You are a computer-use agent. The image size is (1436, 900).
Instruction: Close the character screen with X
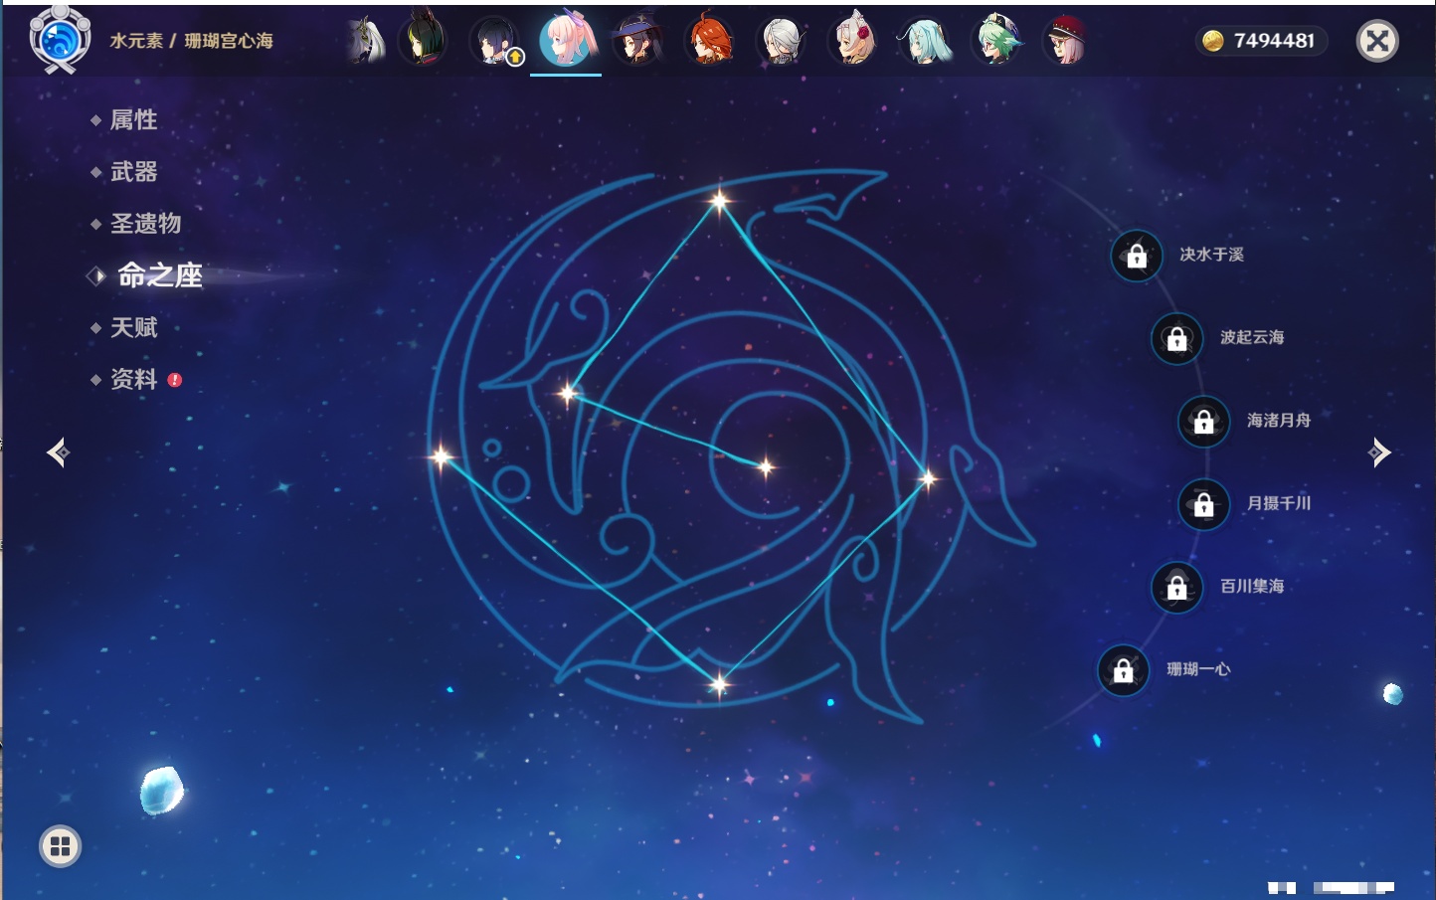pyautogui.click(x=1377, y=41)
